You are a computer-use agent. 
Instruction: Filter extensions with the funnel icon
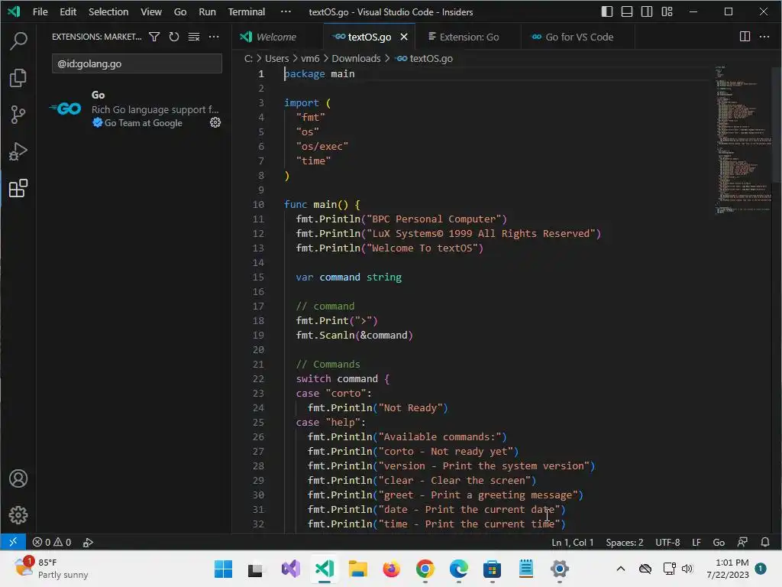154,37
